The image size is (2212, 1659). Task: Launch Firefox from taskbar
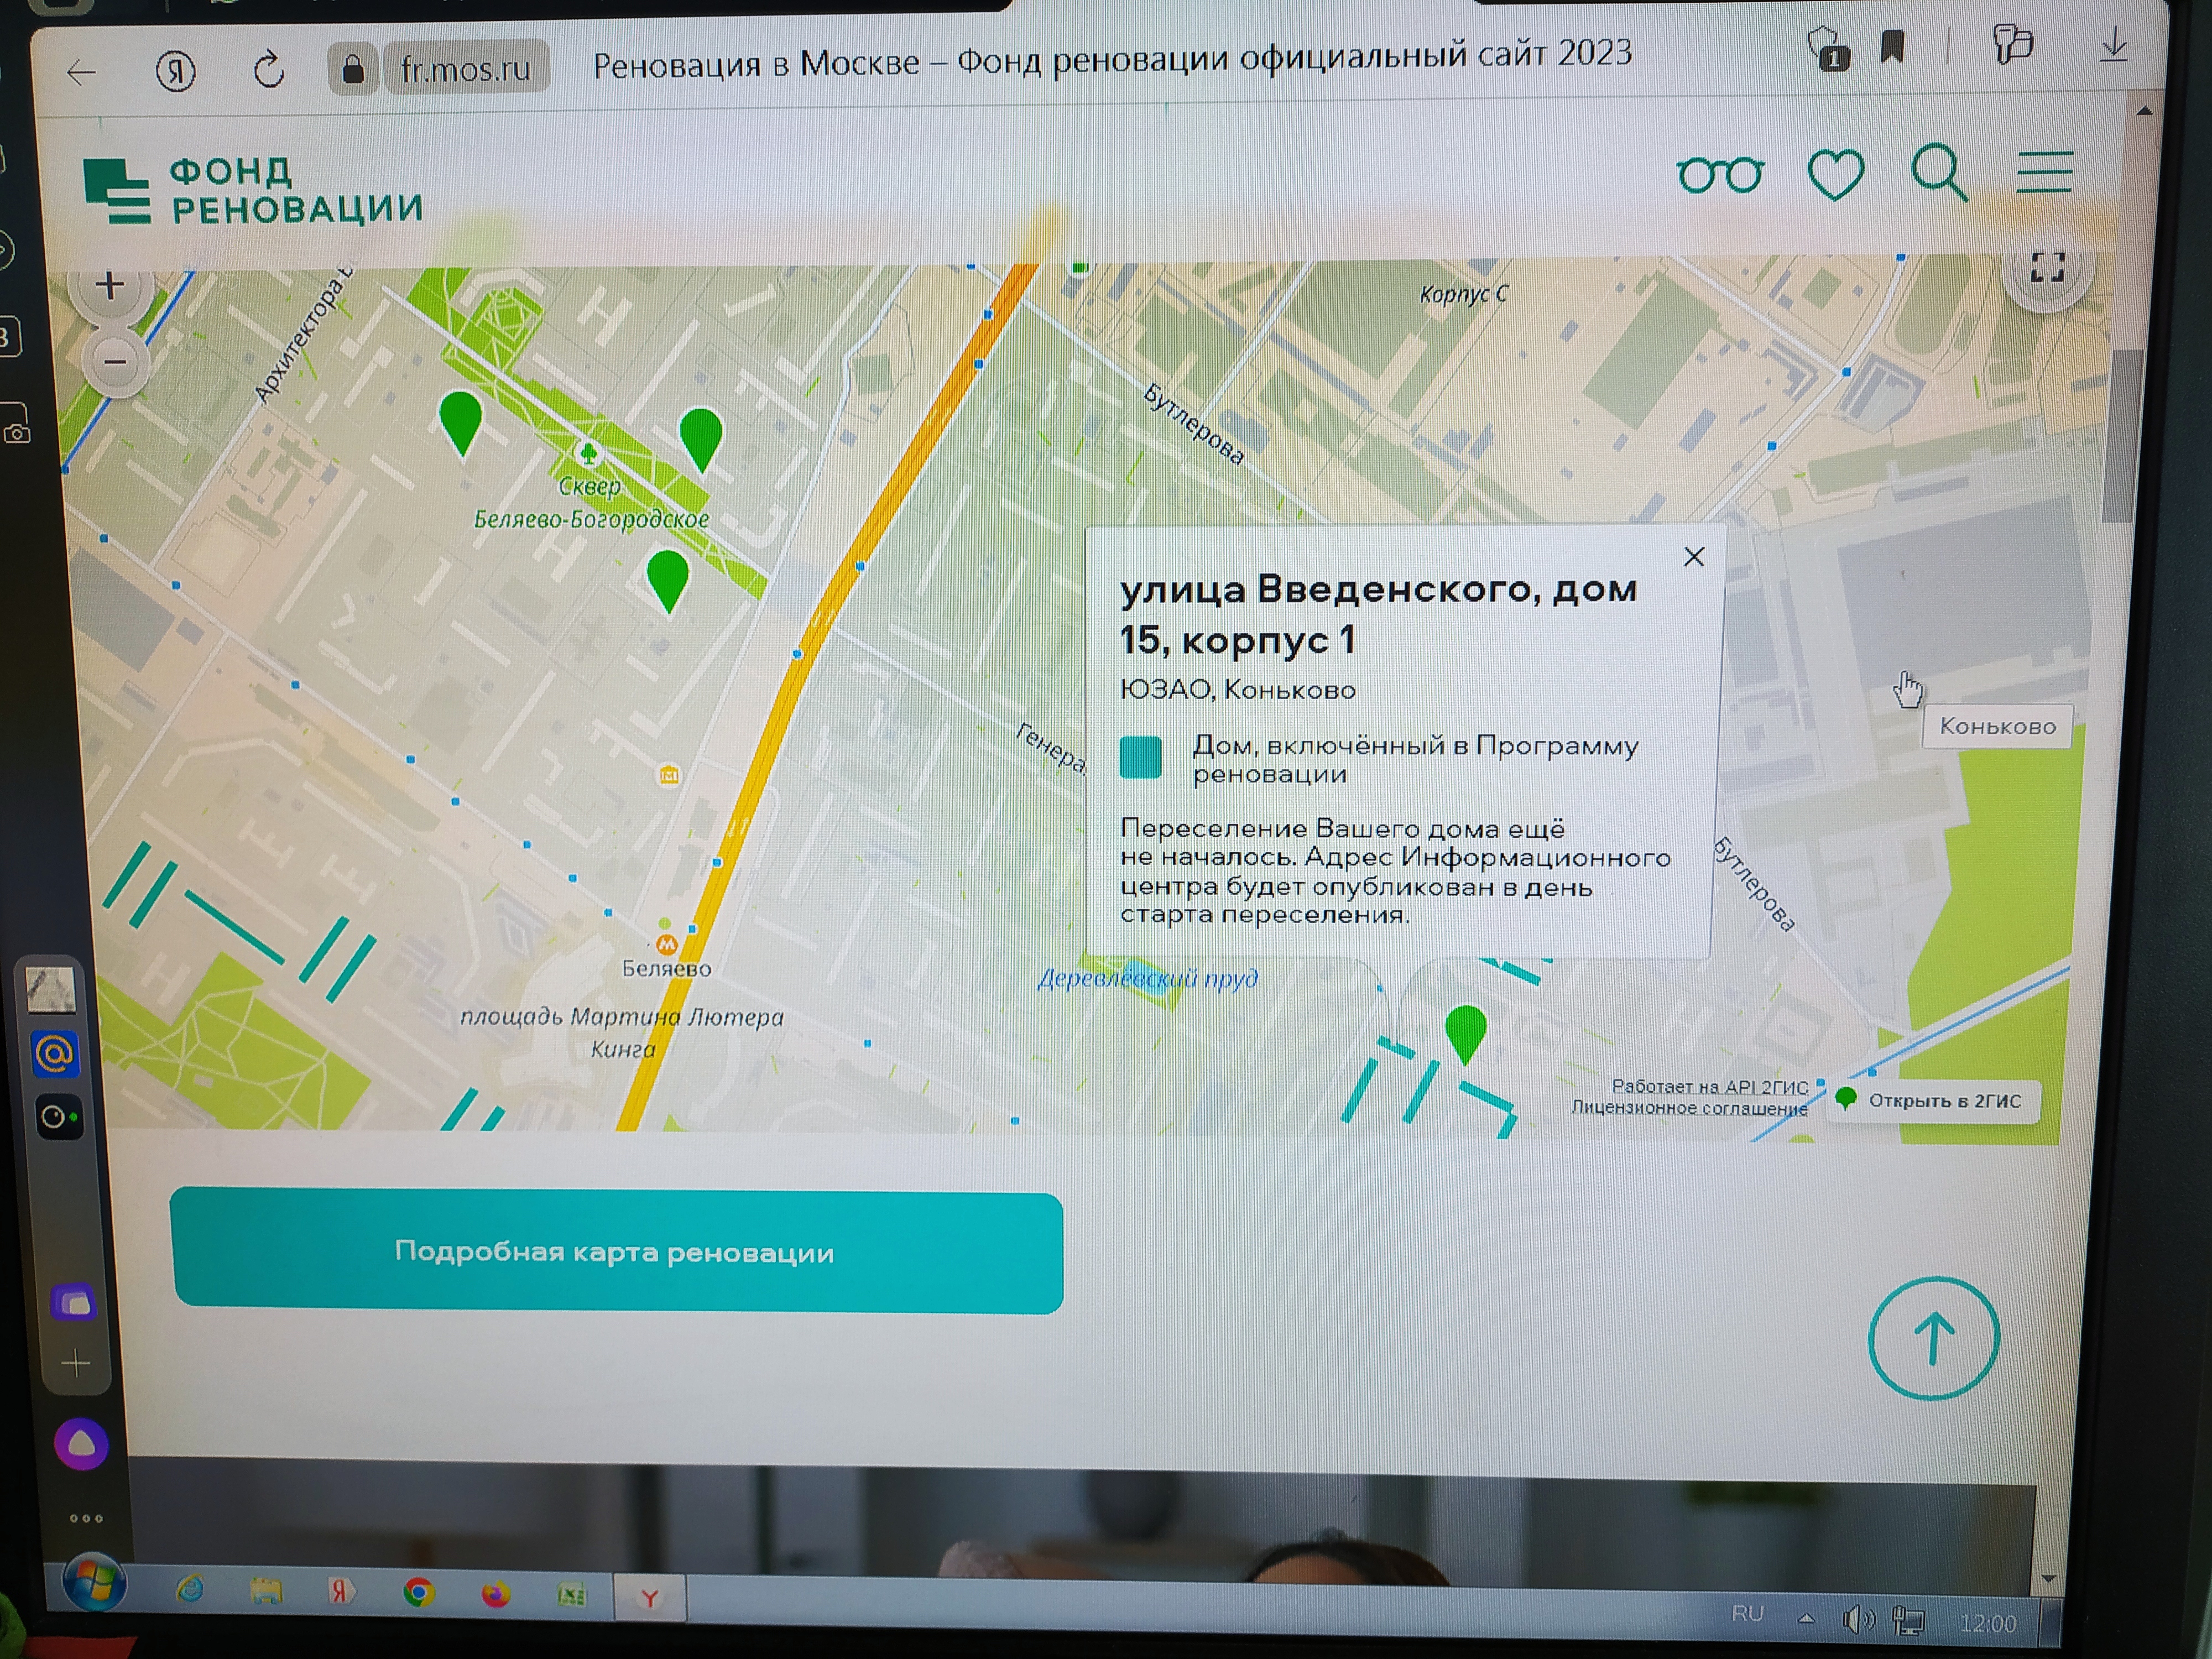tap(495, 1594)
